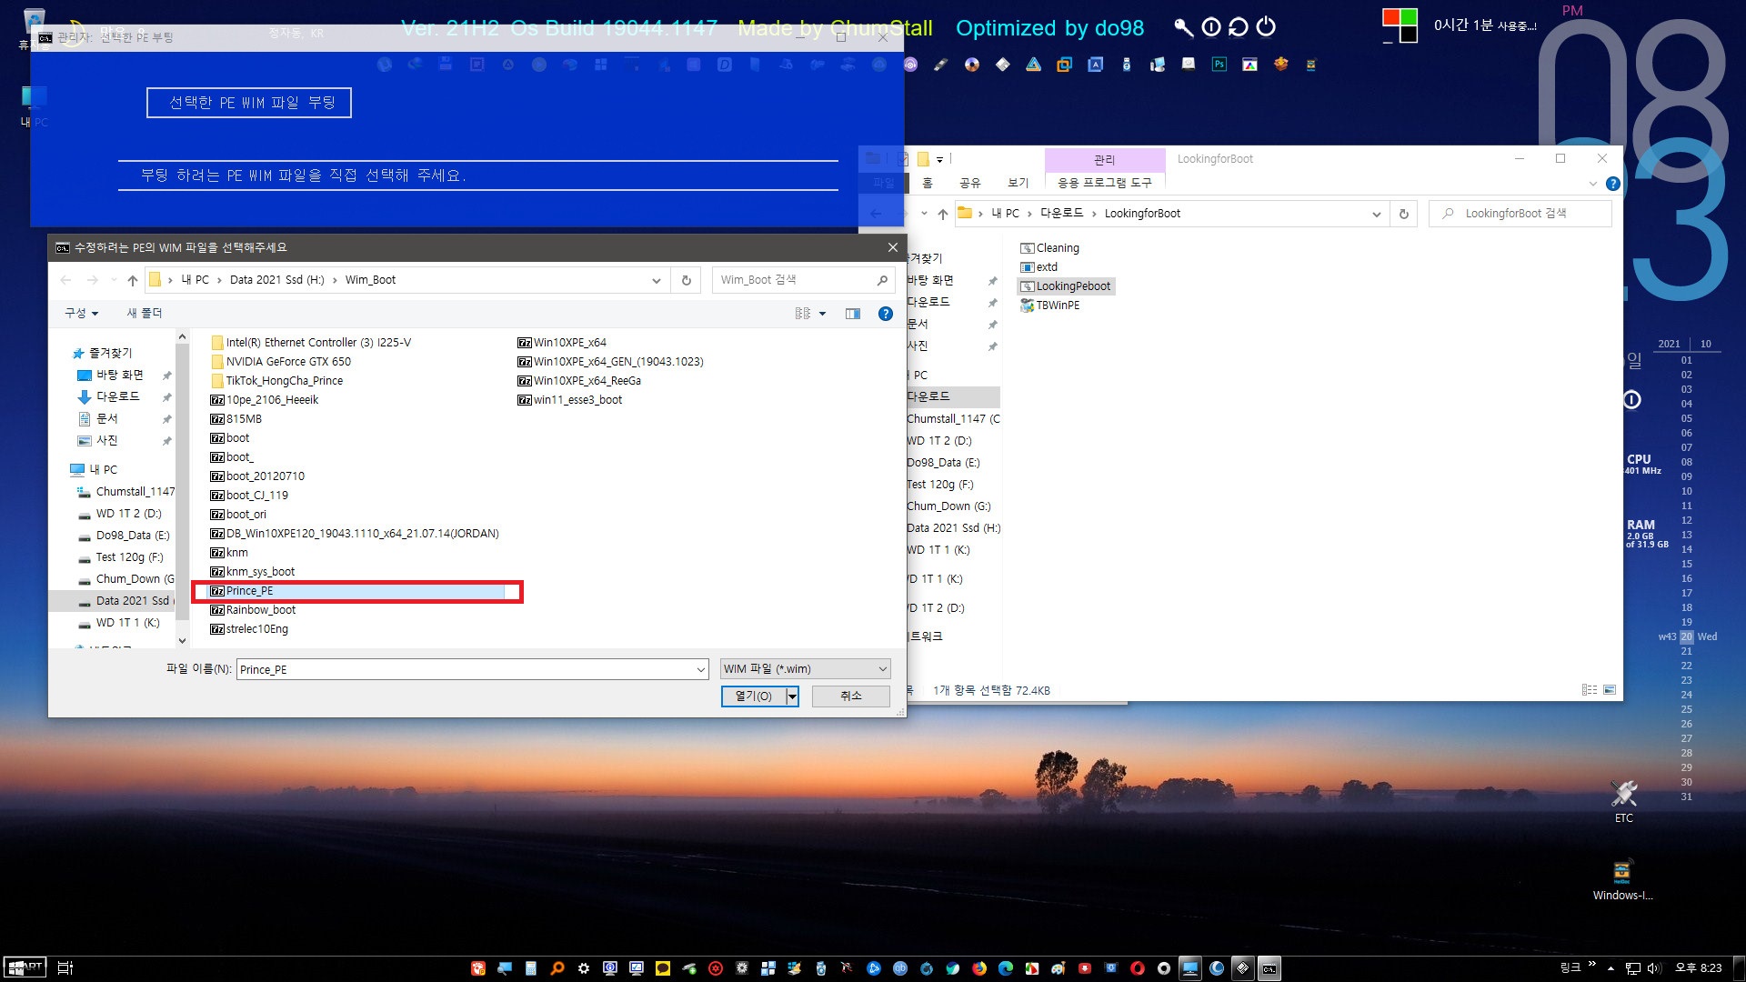
Task: Open the file name history dropdown
Action: pos(700,670)
